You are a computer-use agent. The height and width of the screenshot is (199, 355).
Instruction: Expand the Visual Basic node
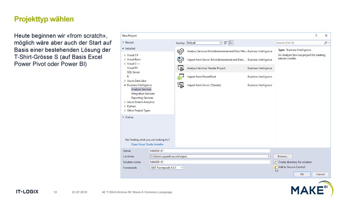click(x=125, y=59)
